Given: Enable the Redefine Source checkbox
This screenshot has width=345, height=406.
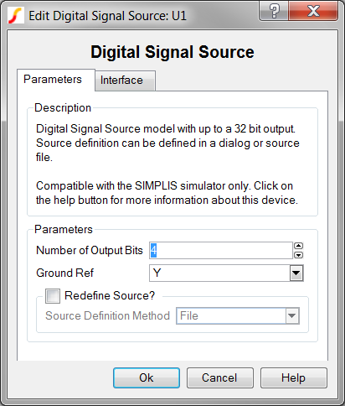Looking at the screenshot, I should coord(53,296).
